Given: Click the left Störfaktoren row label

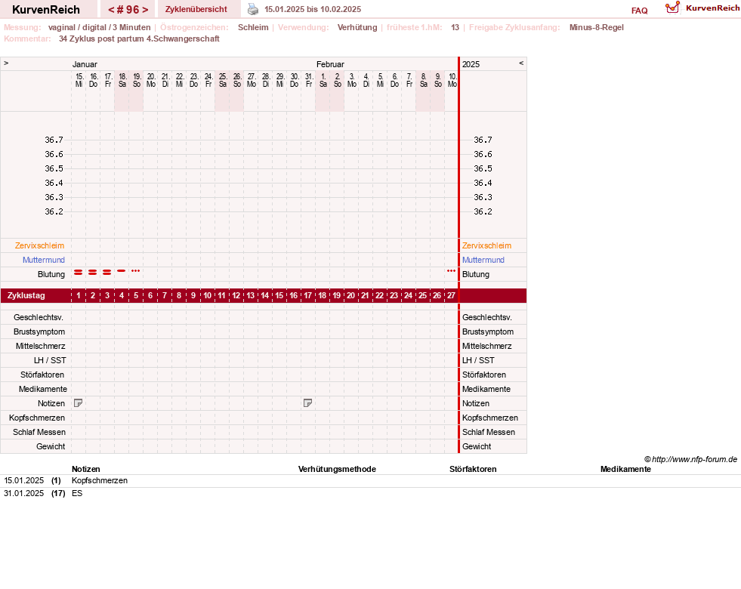Looking at the screenshot, I should 42,375.
